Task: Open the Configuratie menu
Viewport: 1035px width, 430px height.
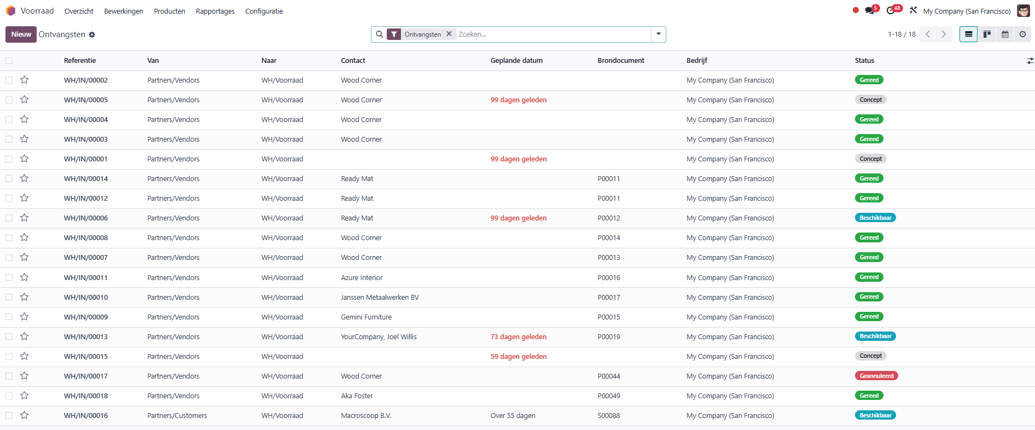Action: (x=264, y=11)
